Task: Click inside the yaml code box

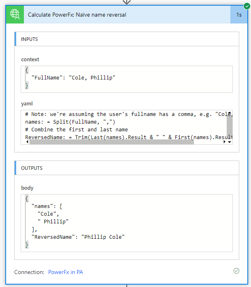Action: click(127, 127)
